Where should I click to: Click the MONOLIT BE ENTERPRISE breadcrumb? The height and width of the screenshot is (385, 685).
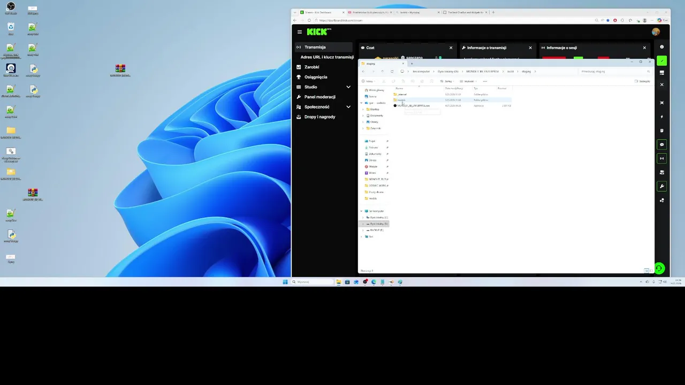pyautogui.click(x=483, y=71)
